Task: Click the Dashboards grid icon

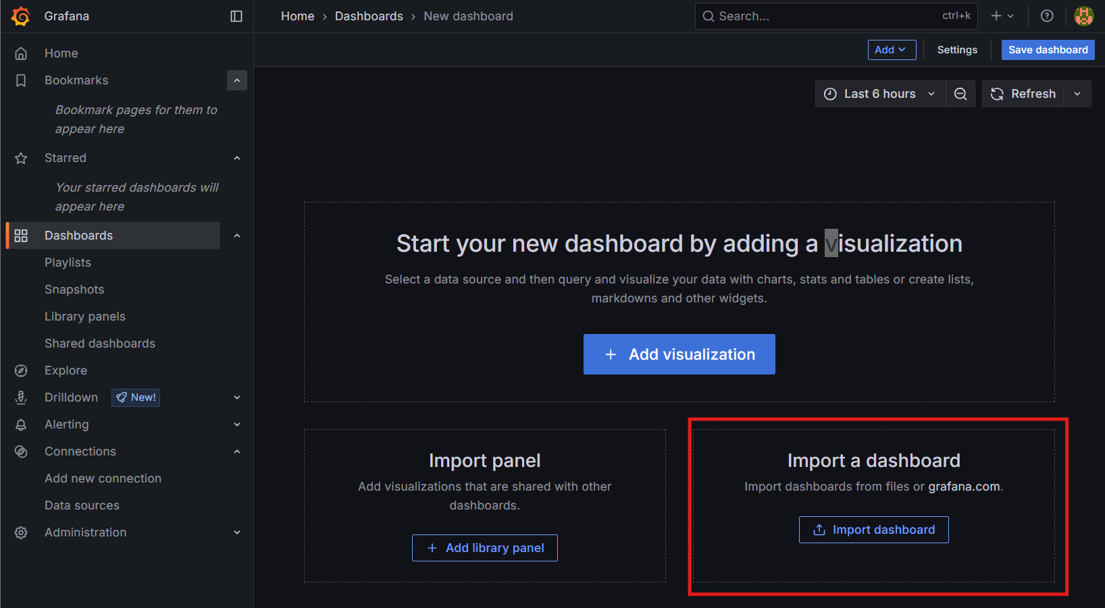Action: click(21, 236)
